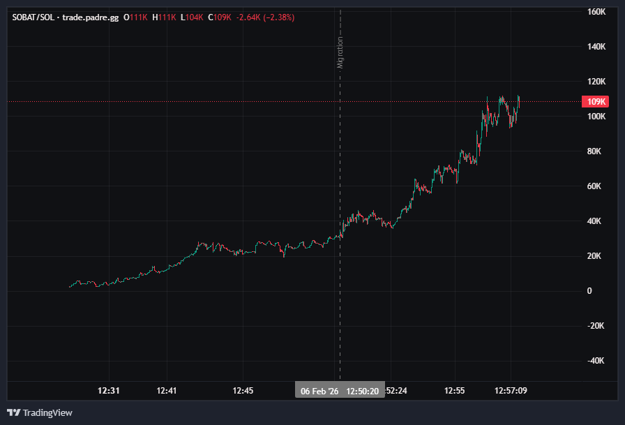The height and width of the screenshot is (425, 625).
Task: Click the 160K price axis label
Action: click(x=596, y=12)
